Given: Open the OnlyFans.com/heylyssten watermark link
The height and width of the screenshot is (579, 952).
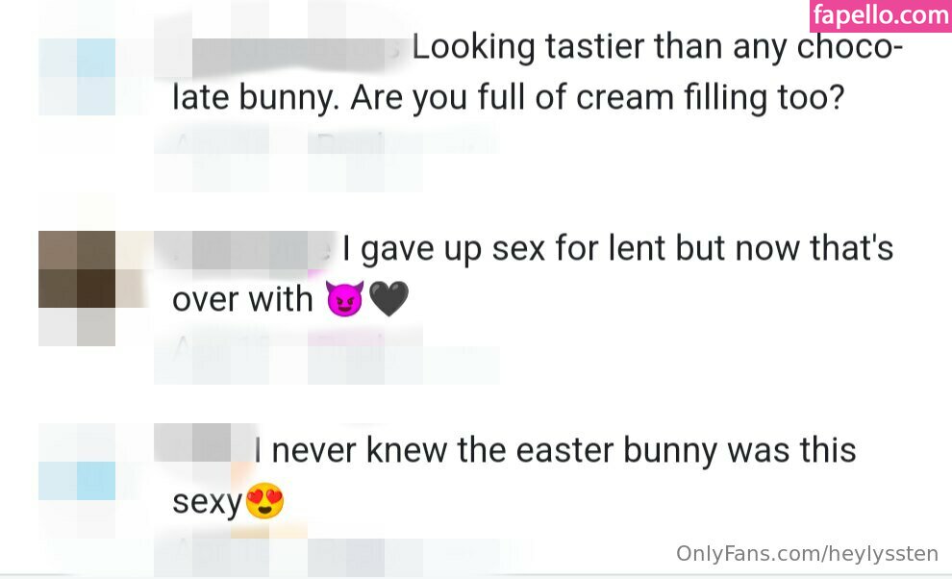Looking at the screenshot, I should (x=809, y=554).
